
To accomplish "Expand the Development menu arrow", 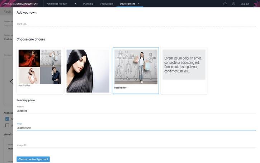I will point(138,4).
